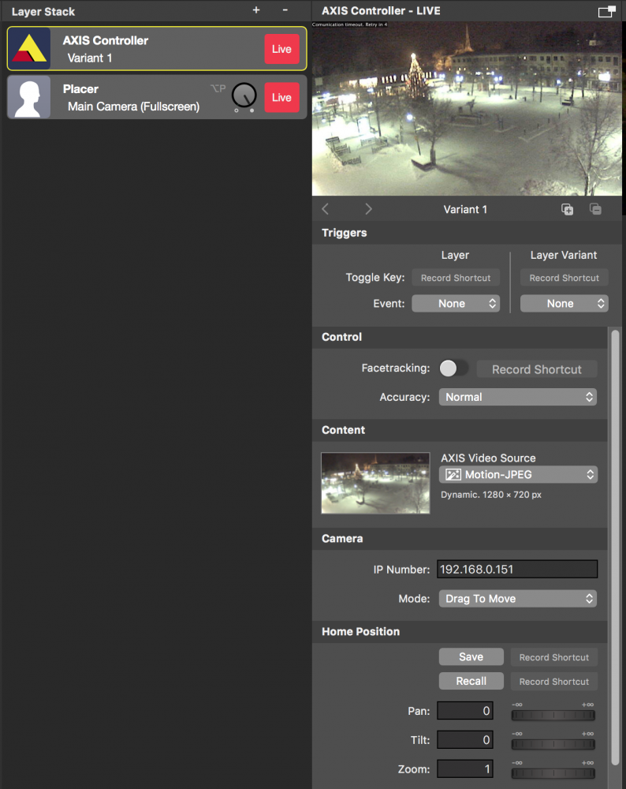626x789 pixels.
Task: Save the camera home position
Action: [x=471, y=656]
